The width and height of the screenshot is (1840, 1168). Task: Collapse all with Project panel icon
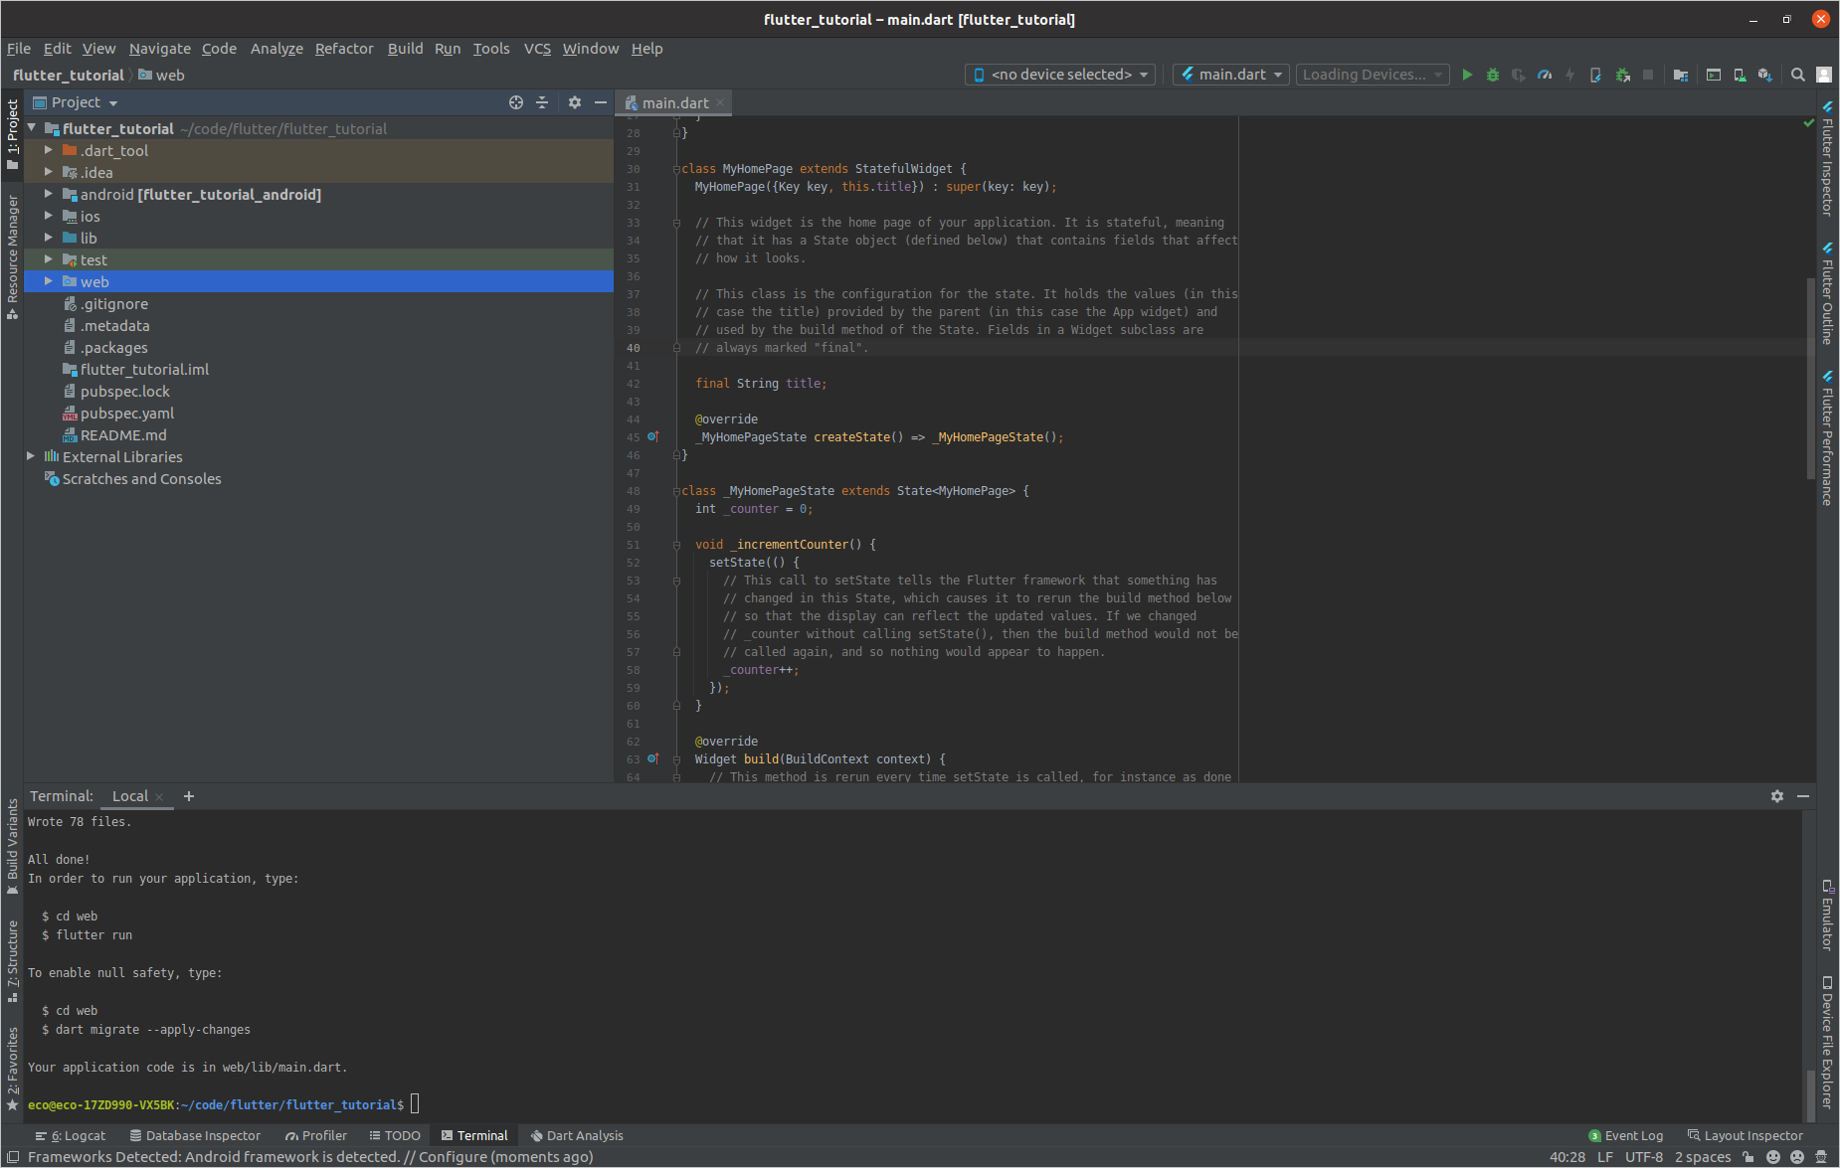point(542,102)
